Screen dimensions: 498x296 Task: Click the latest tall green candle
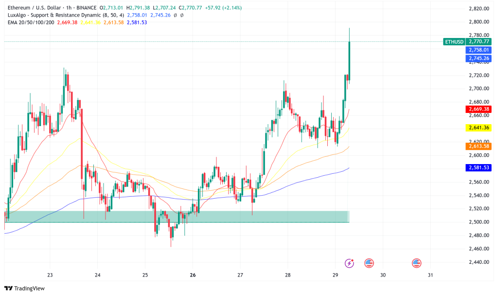click(349, 60)
